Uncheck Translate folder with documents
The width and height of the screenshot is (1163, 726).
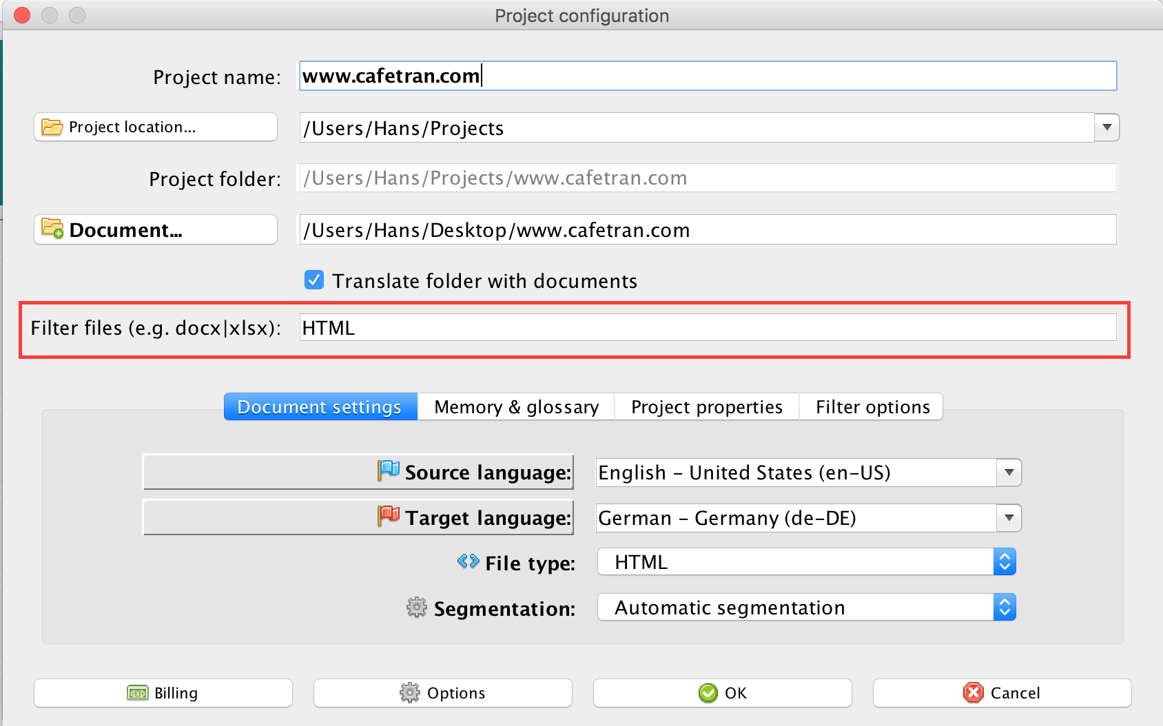tap(314, 280)
